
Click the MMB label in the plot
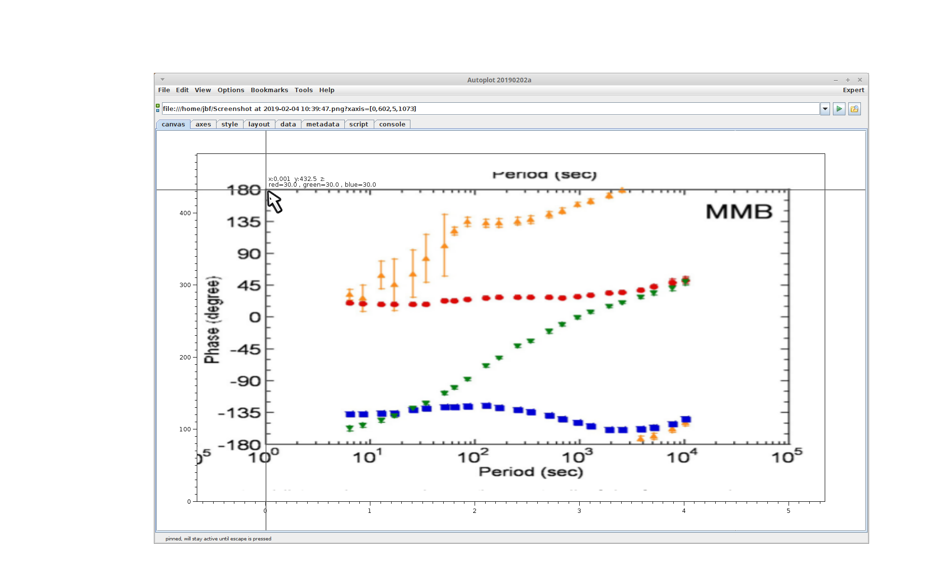pos(739,212)
